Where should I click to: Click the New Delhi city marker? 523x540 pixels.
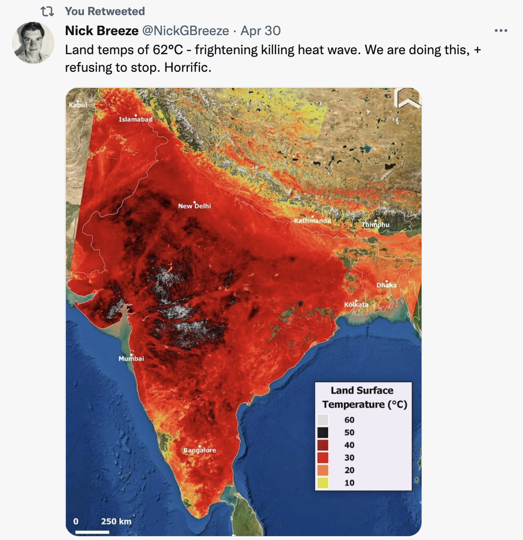[195, 202]
